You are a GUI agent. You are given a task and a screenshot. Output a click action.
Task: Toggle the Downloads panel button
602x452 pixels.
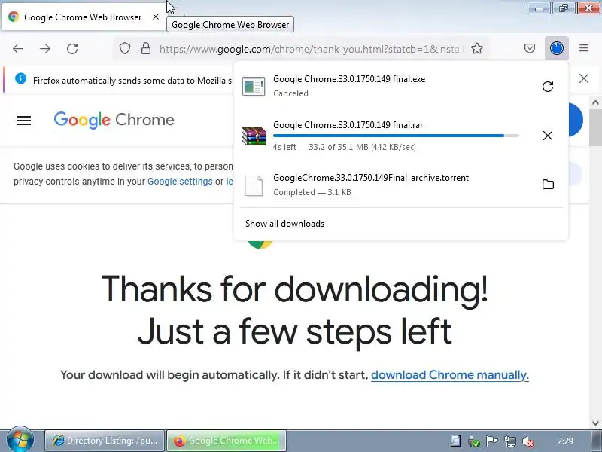click(557, 48)
